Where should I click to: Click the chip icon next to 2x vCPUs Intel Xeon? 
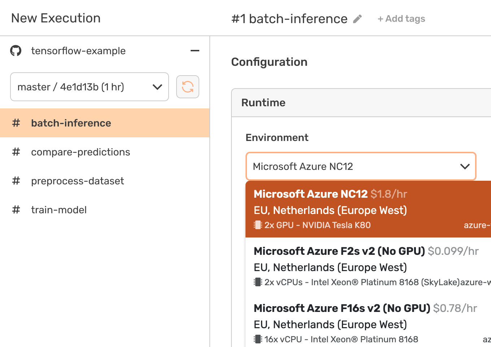click(257, 282)
